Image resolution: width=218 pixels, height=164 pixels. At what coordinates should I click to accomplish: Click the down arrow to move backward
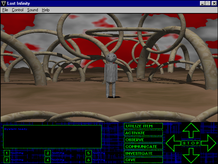click(x=191, y=156)
